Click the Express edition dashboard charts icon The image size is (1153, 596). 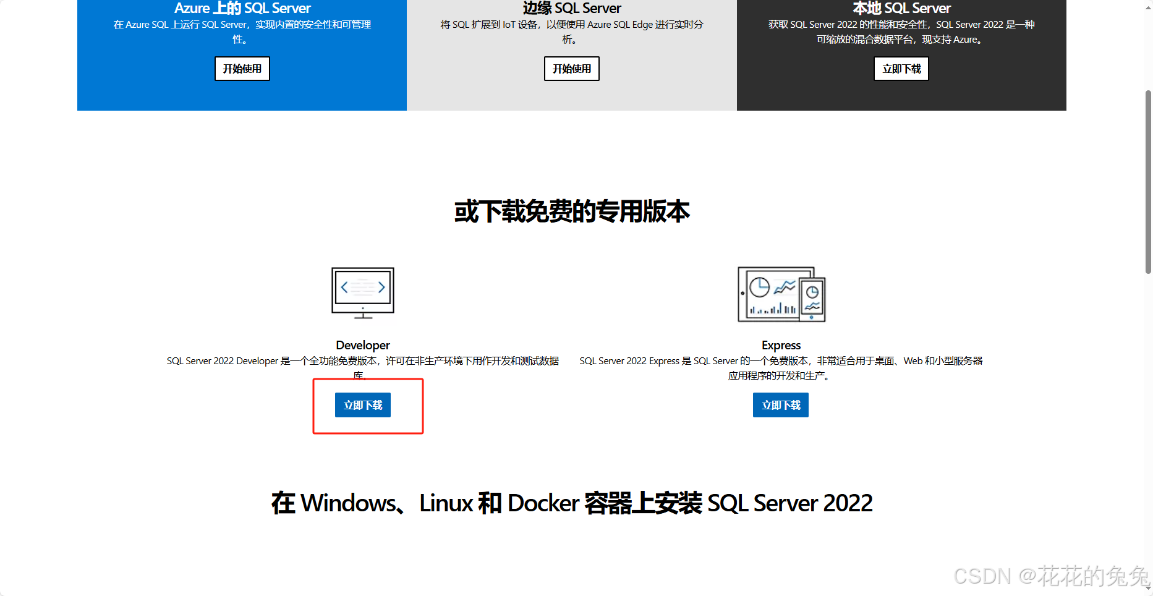tap(781, 294)
